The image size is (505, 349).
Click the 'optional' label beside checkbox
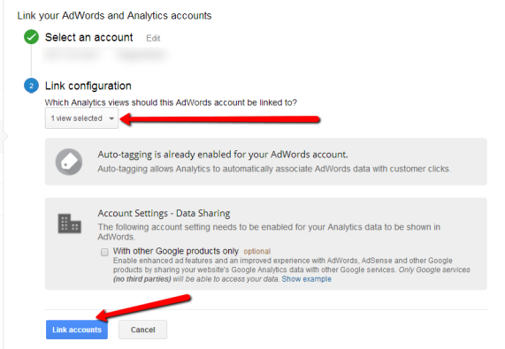(257, 251)
